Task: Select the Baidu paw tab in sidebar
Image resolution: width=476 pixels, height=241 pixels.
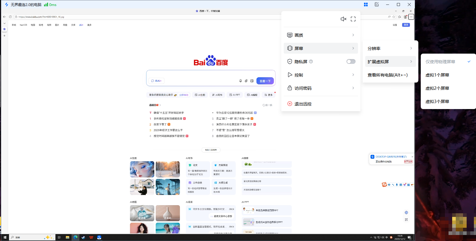Action: point(4,29)
